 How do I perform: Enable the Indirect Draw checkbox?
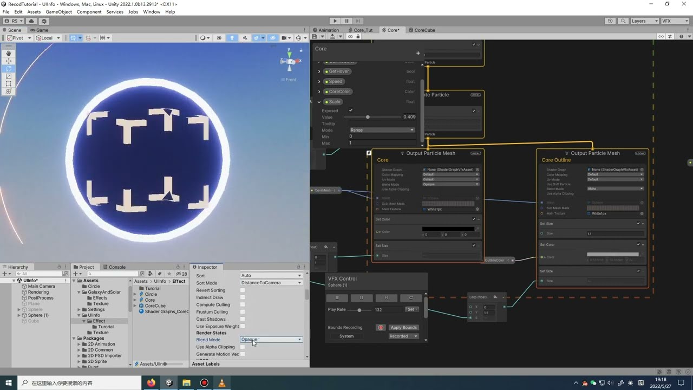point(243,297)
